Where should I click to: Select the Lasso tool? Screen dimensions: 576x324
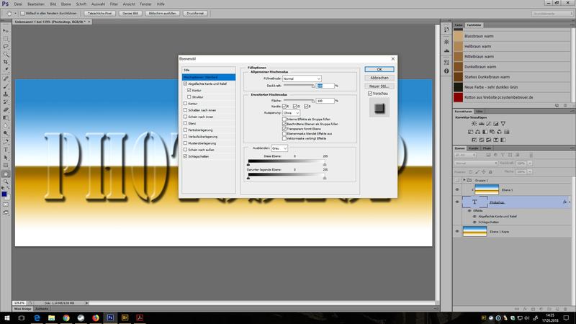point(6,46)
